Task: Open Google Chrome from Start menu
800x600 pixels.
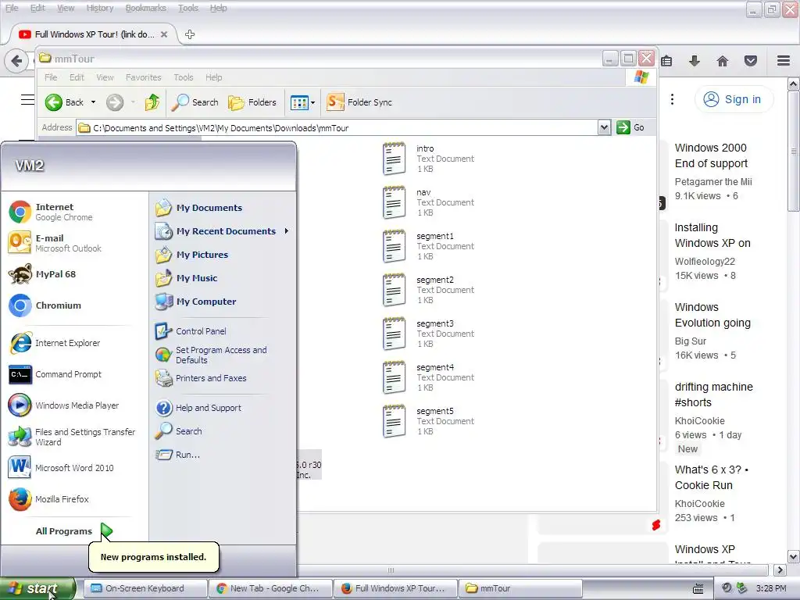Action: (51, 212)
